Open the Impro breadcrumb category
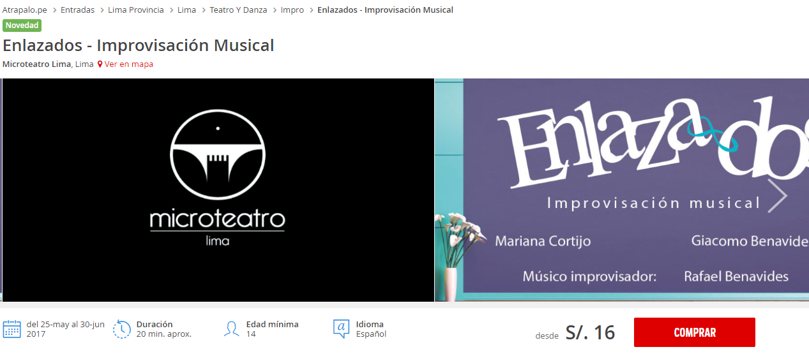This screenshot has height=354, width=809. click(292, 10)
